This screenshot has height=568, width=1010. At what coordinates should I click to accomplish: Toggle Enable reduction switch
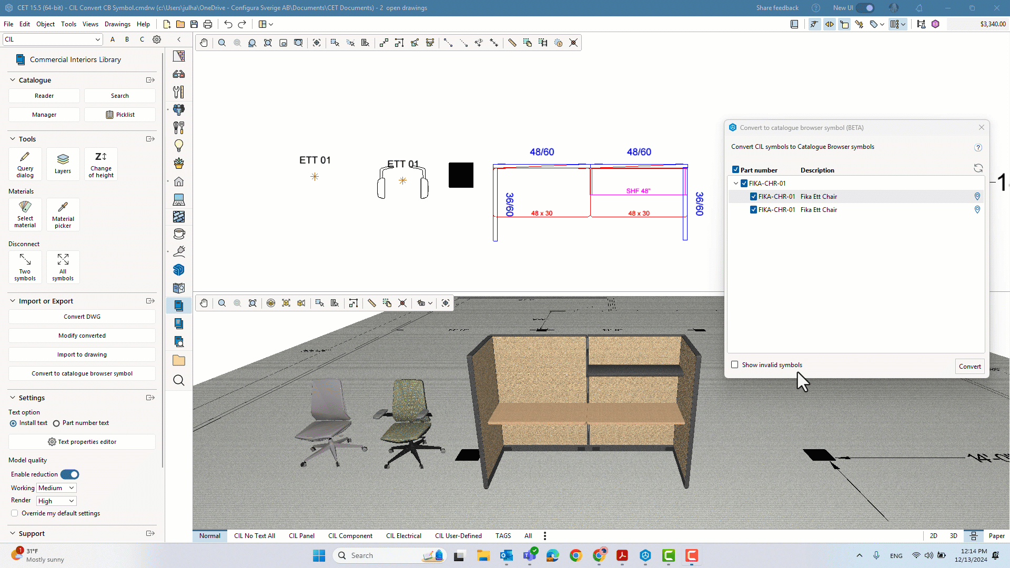69,474
